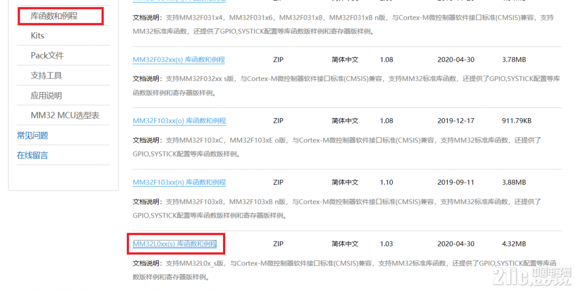Click 简体中文 in the MM32F103xx(n) row
The image size is (575, 290).
point(345,182)
